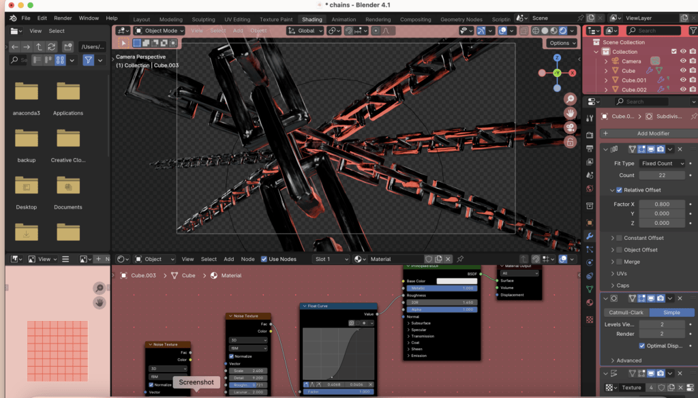Open the Fit Type Fixed Count dropdown
This screenshot has height=398, width=698.
click(661, 164)
